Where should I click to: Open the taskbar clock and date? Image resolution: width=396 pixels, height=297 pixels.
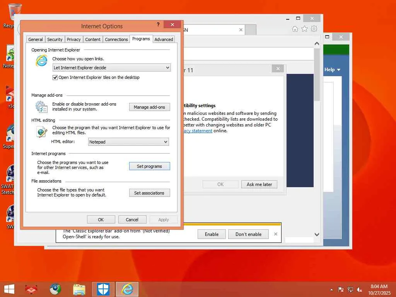[379, 290]
